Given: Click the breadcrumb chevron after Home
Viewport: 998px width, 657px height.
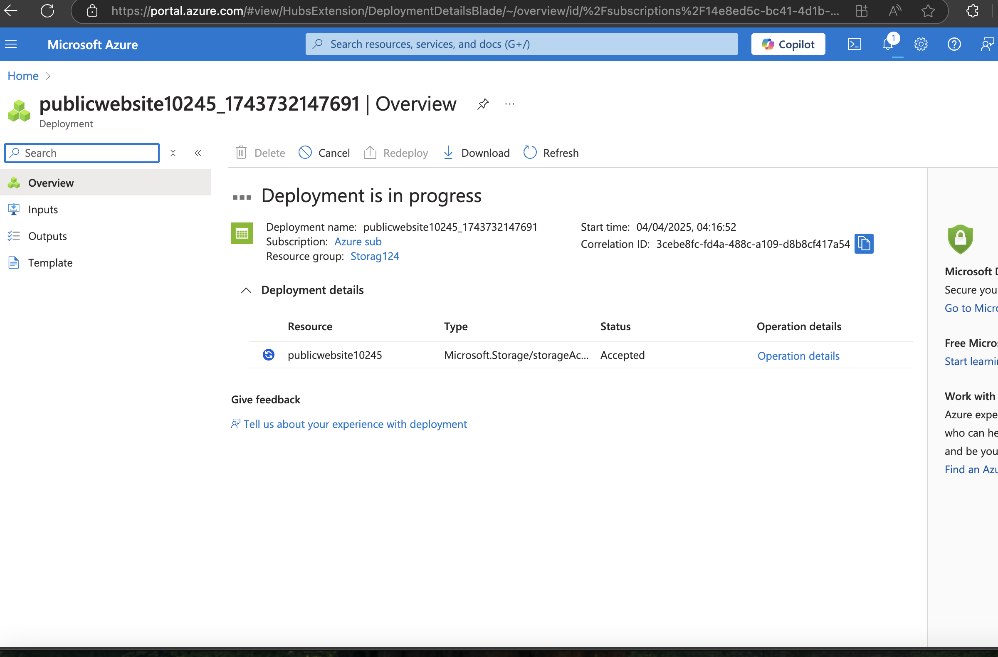Looking at the screenshot, I should click(x=47, y=76).
